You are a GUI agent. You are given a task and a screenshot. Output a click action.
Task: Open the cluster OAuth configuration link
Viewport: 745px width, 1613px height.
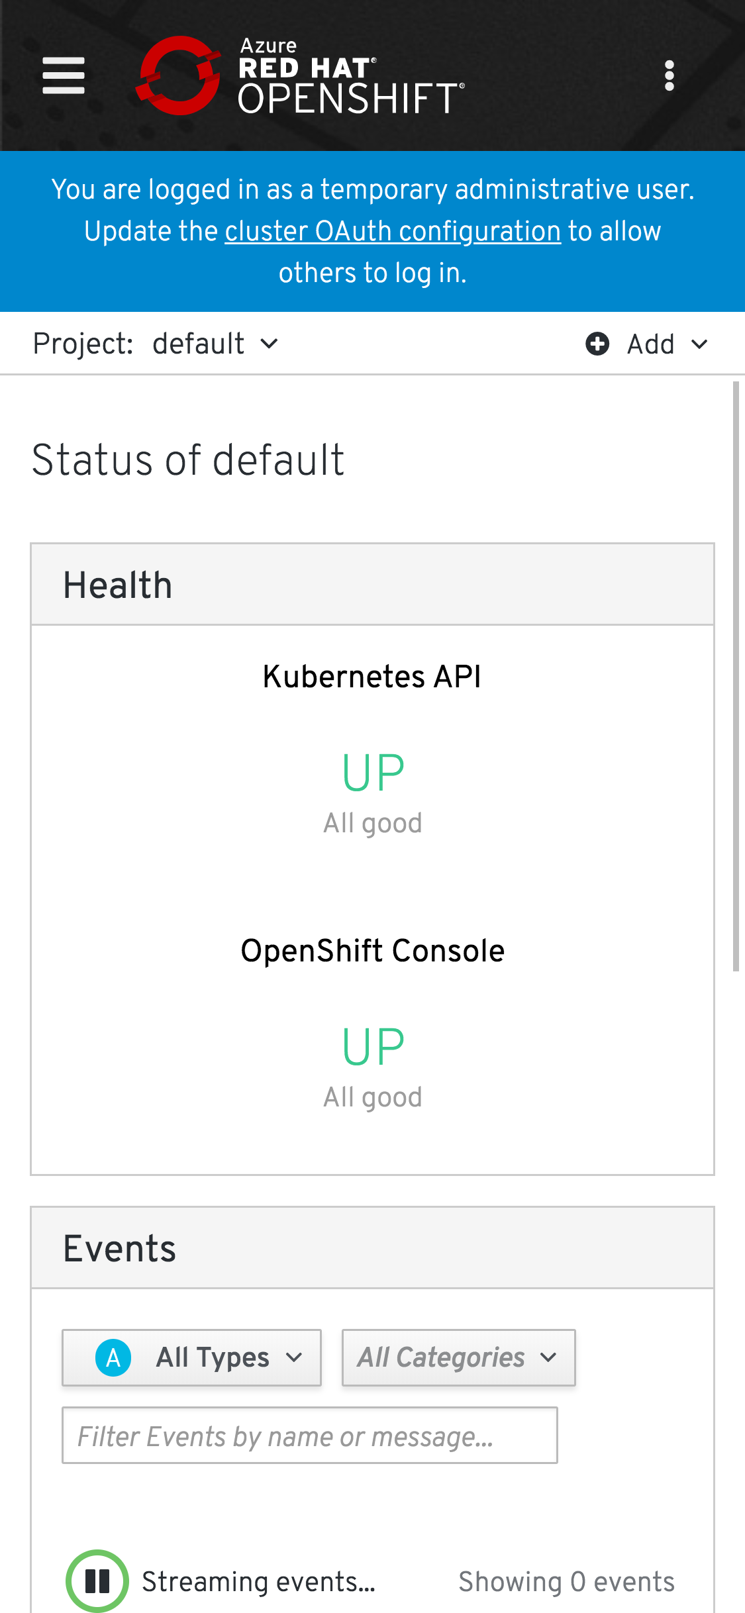click(x=393, y=231)
